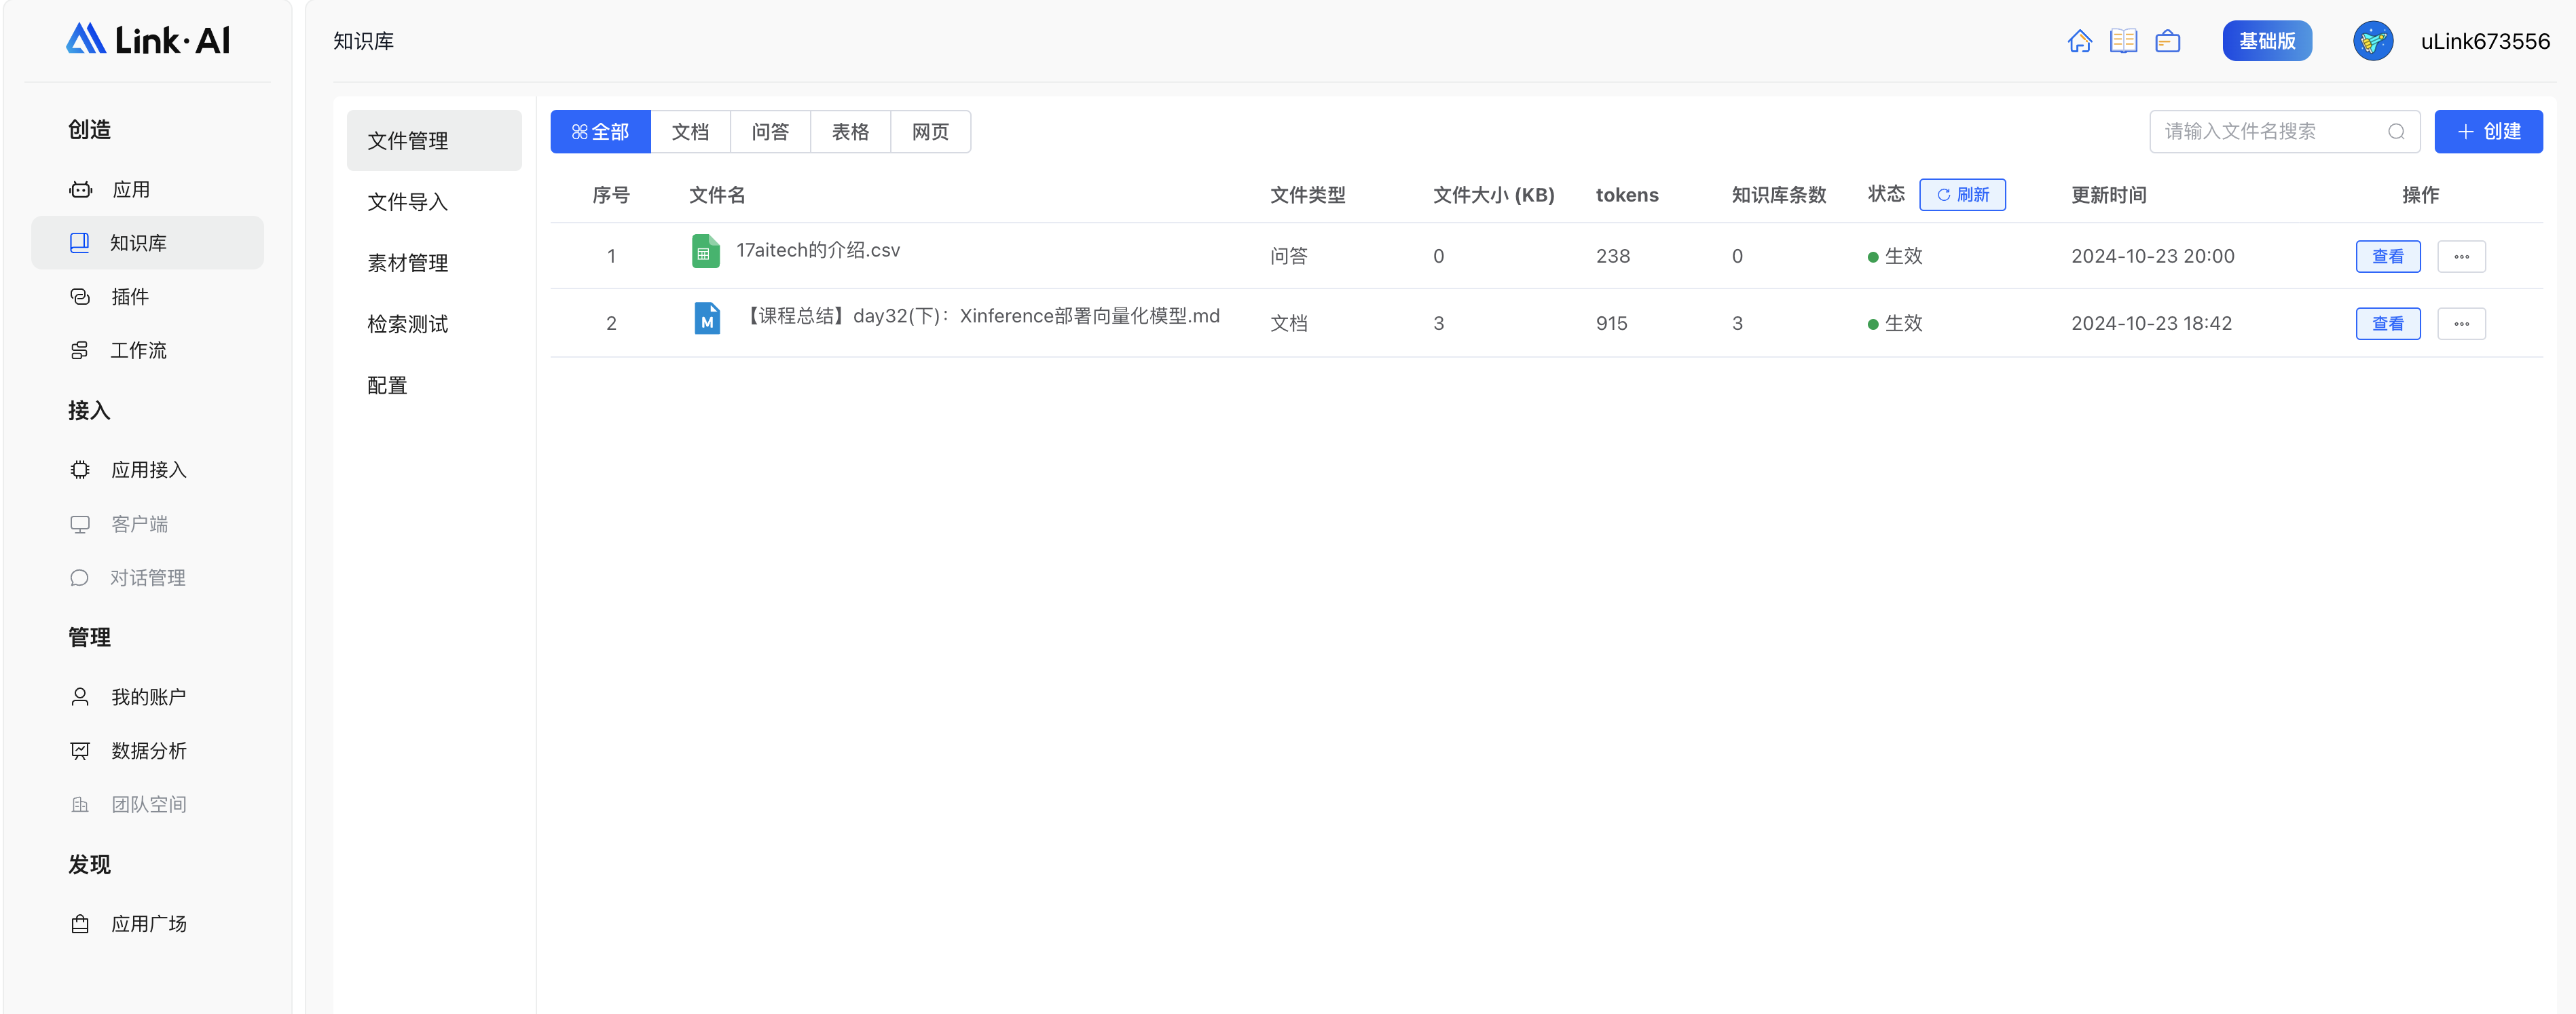The height and width of the screenshot is (1014, 2576).
Task: Open the book documentation icon in header
Action: coord(2123,41)
